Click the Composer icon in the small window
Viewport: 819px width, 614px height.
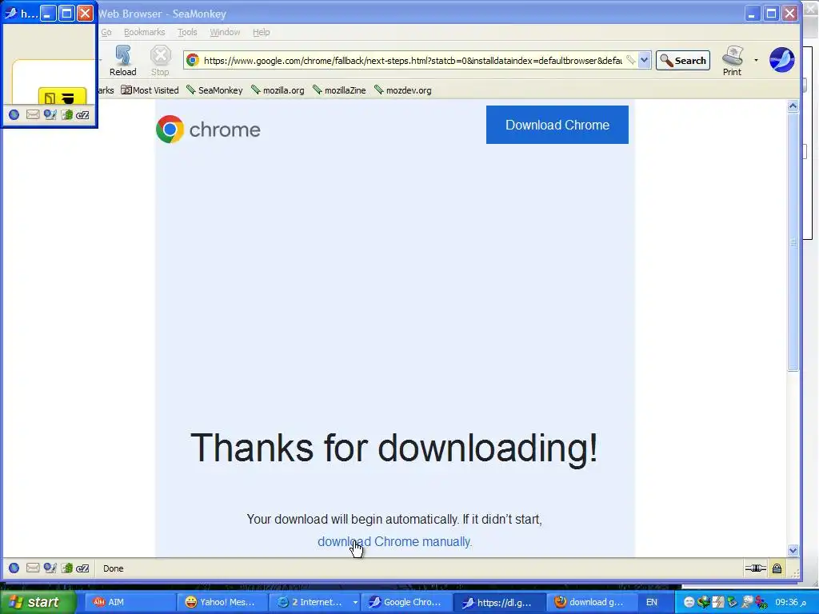tap(50, 115)
